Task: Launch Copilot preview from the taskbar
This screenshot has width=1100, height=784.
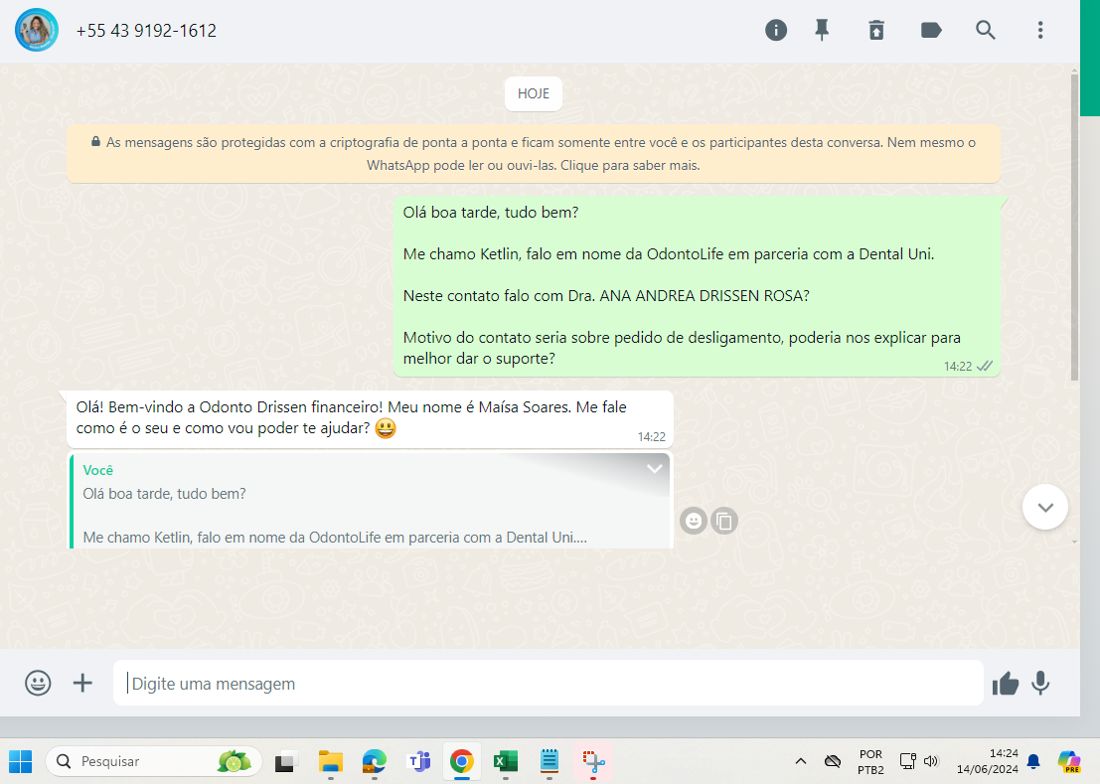Action: pos(1069,761)
